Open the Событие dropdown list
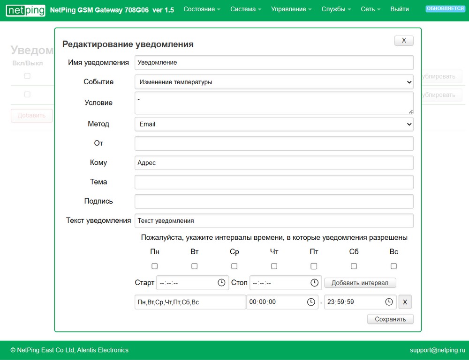Viewport: 469px width, 360px height. [273, 82]
